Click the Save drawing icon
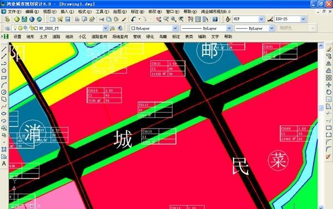Viewport: 333px width, 209px height. point(68,19)
